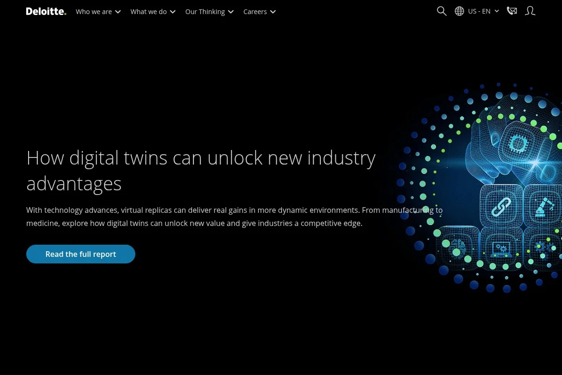Click the Read the full report button
Viewport: 562px width, 375px height.
[81, 254]
